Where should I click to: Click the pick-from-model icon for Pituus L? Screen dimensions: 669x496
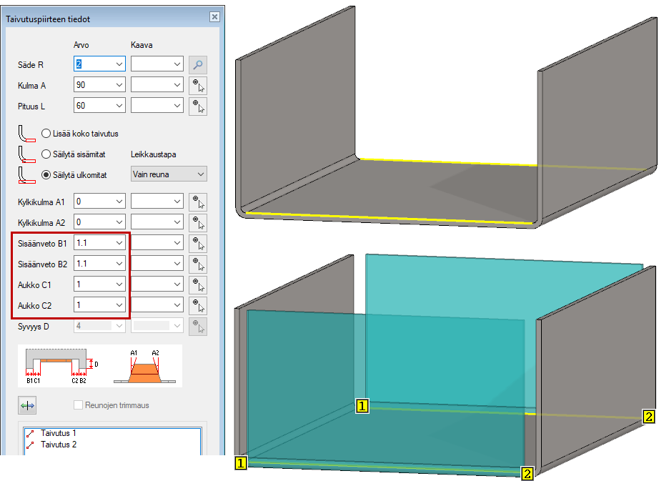(198, 106)
